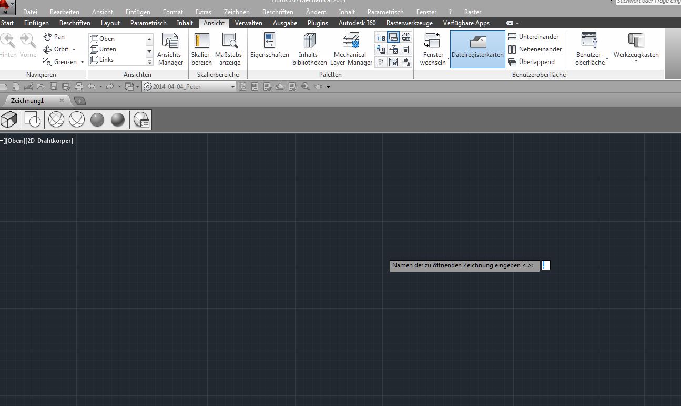
Task: Toggle the first palette grid icon
Action: tap(380, 37)
